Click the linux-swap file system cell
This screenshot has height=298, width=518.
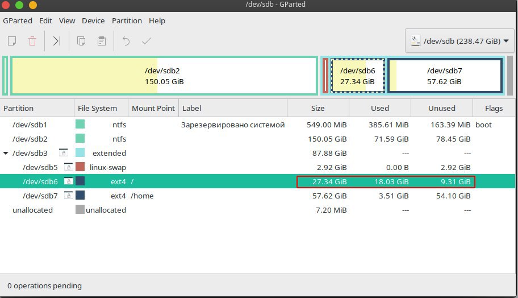click(108, 167)
